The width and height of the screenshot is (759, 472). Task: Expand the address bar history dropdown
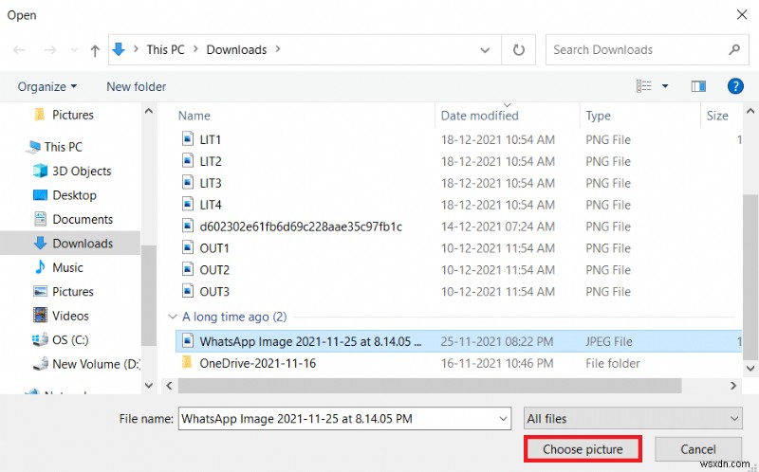pos(485,50)
